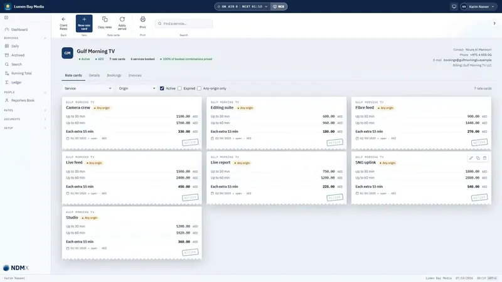Click Camera crew calendar date icon
Screen dimensions: 502x282
(68, 138)
